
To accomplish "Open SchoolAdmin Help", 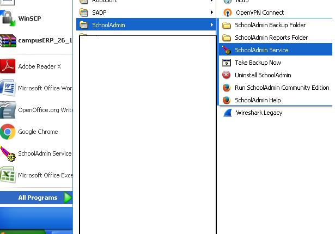I will pyautogui.click(x=258, y=100).
